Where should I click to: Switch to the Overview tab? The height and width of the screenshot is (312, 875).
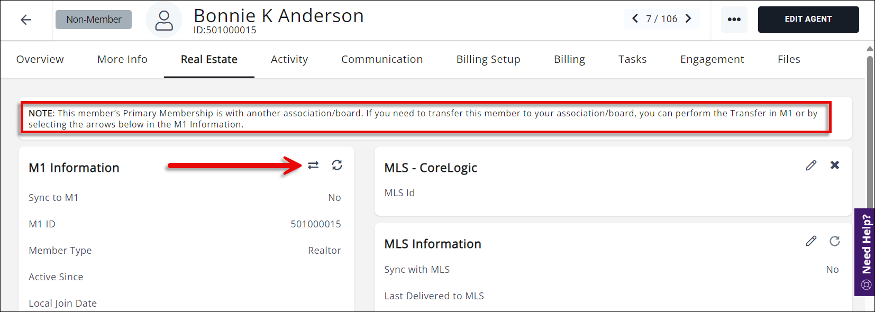(x=40, y=59)
